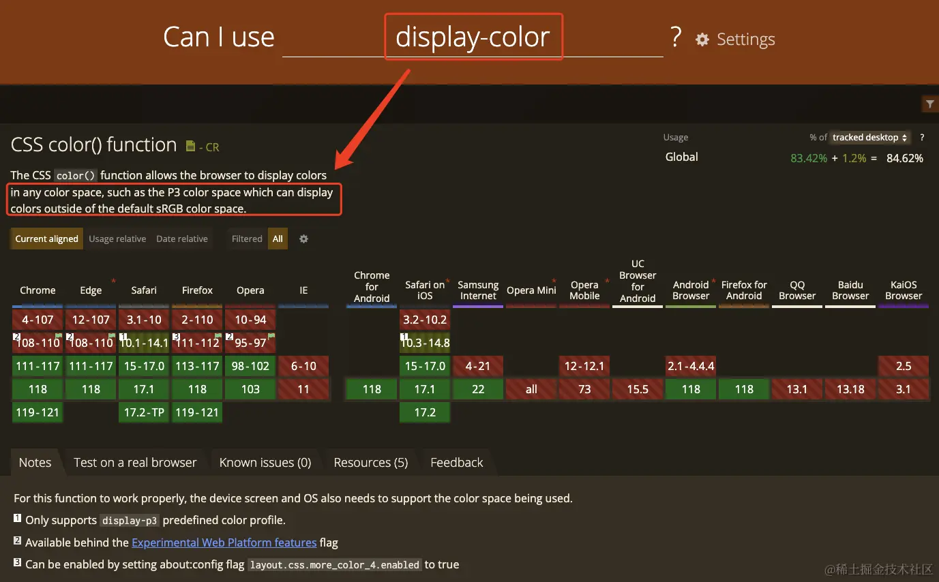
Task: Open Settings gear icon in header
Action: (x=702, y=40)
